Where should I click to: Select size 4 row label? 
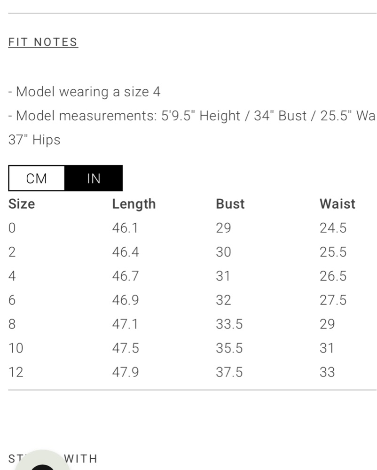click(12, 276)
